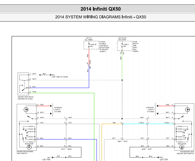
Task: Click the "E106" connector label on red wire
Action: (x=90, y=62)
